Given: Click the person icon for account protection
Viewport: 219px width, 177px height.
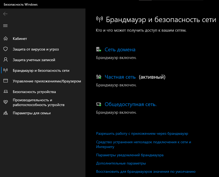Looking at the screenshot, I should [x=6, y=60].
